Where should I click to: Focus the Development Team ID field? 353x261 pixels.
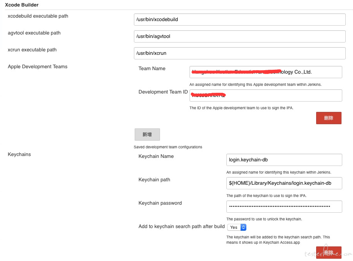click(x=266, y=95)
